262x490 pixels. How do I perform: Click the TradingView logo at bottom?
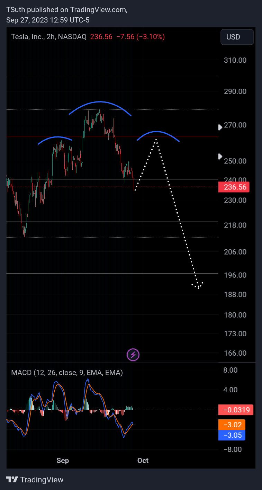(35, 480)
